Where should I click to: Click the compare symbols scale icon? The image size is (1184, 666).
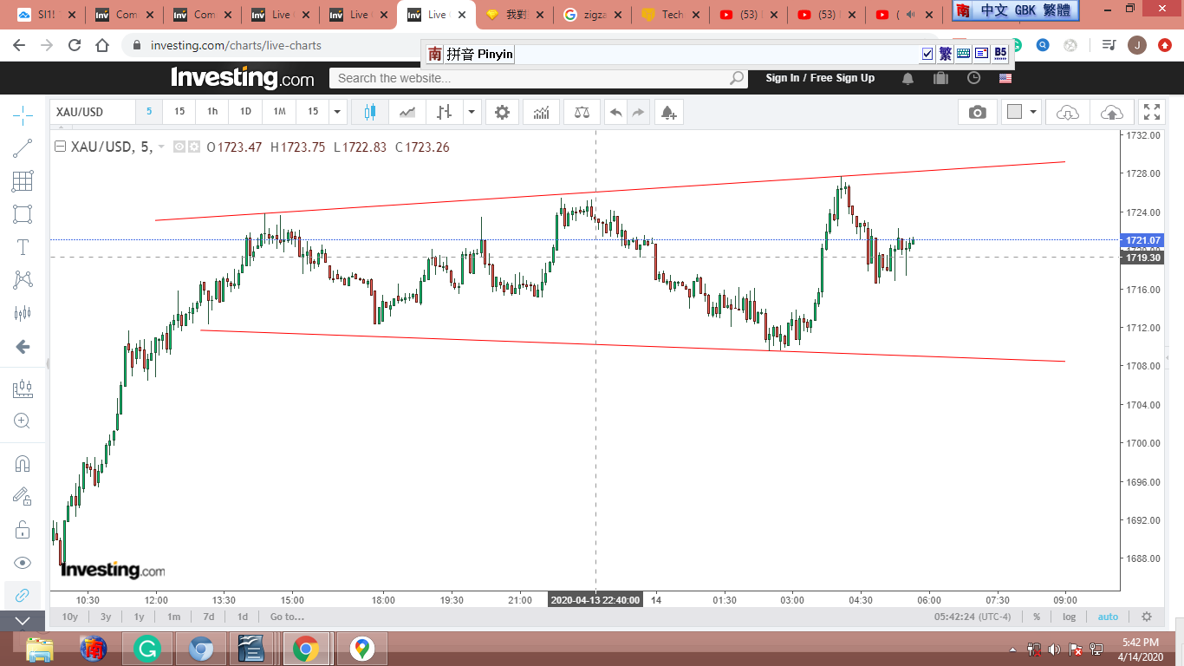[x=582, y=112]
